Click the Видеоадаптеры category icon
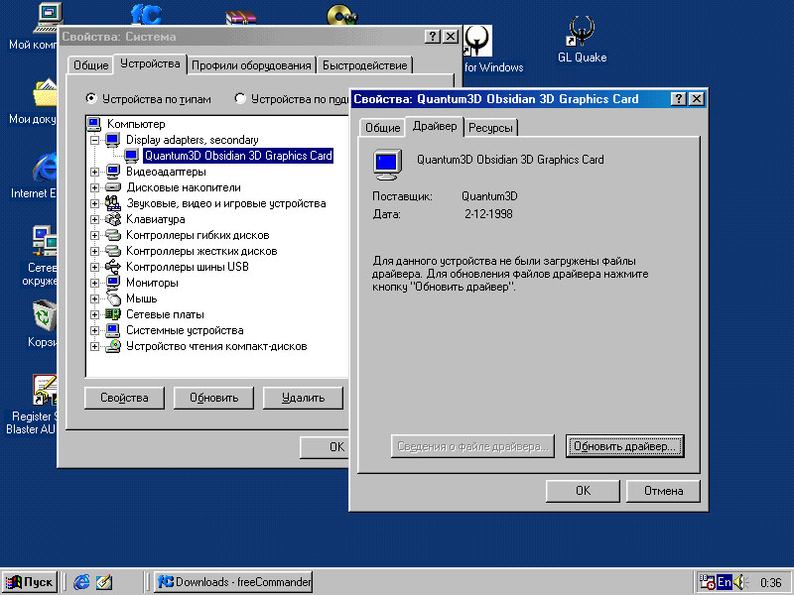 point(112,172)
